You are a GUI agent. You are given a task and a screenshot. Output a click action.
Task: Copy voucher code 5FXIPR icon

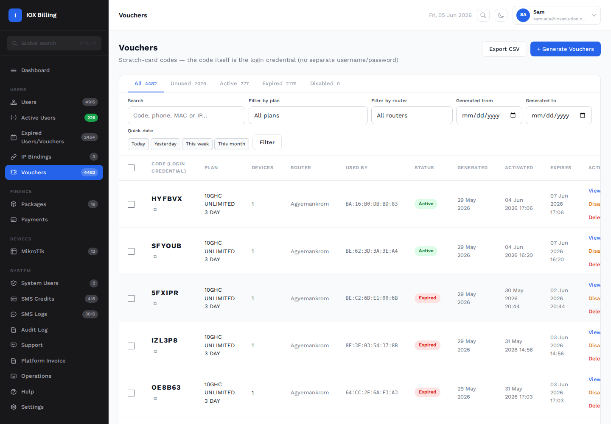[x=155, y=304]
